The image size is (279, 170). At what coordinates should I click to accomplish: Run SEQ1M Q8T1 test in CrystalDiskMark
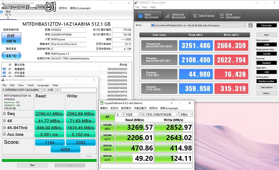tap(107, 127)
